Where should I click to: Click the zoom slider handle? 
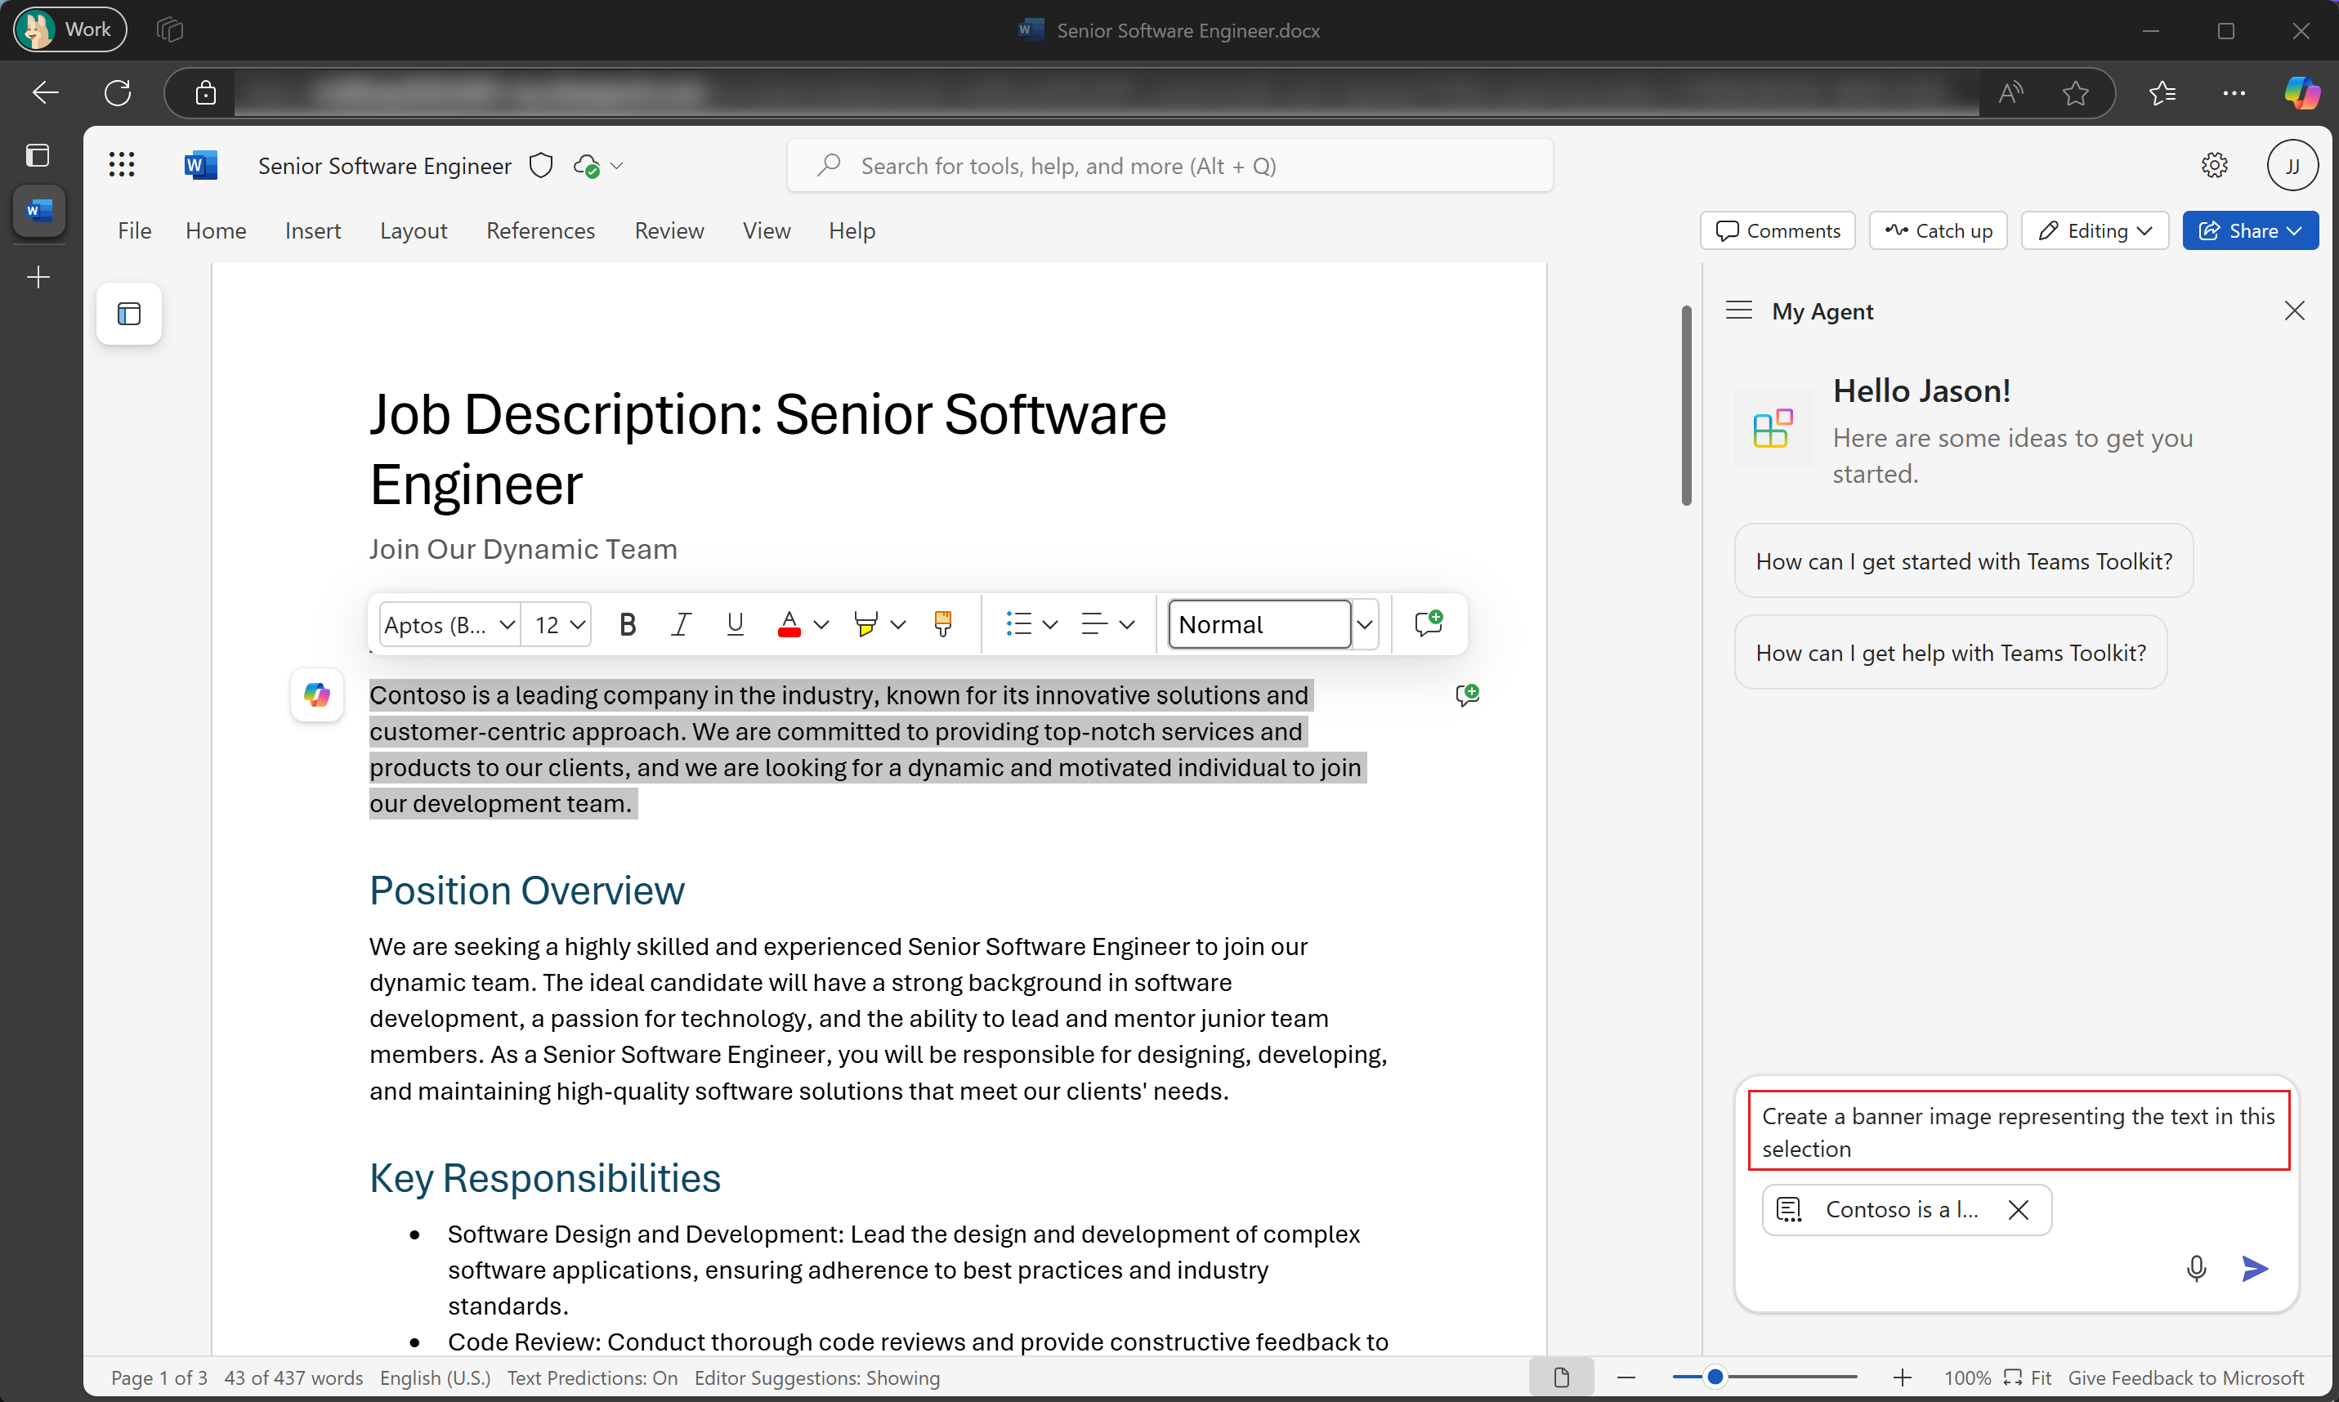[x=1715, y=1377]
